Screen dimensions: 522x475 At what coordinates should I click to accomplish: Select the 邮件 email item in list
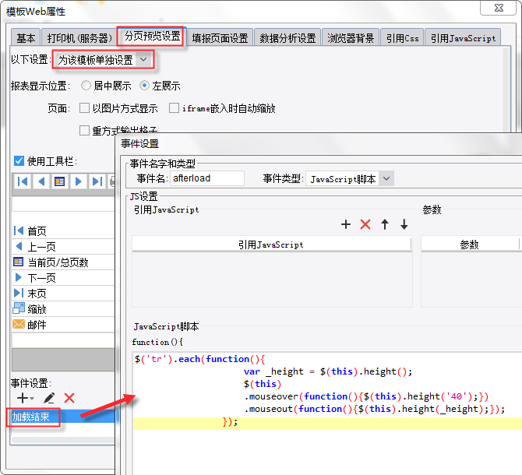[63, 325]
